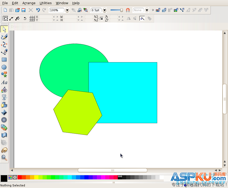This screenshot has height=188, width=228.
Task: Select the goblet-shaped tool icon
Action: click(4, 97)
